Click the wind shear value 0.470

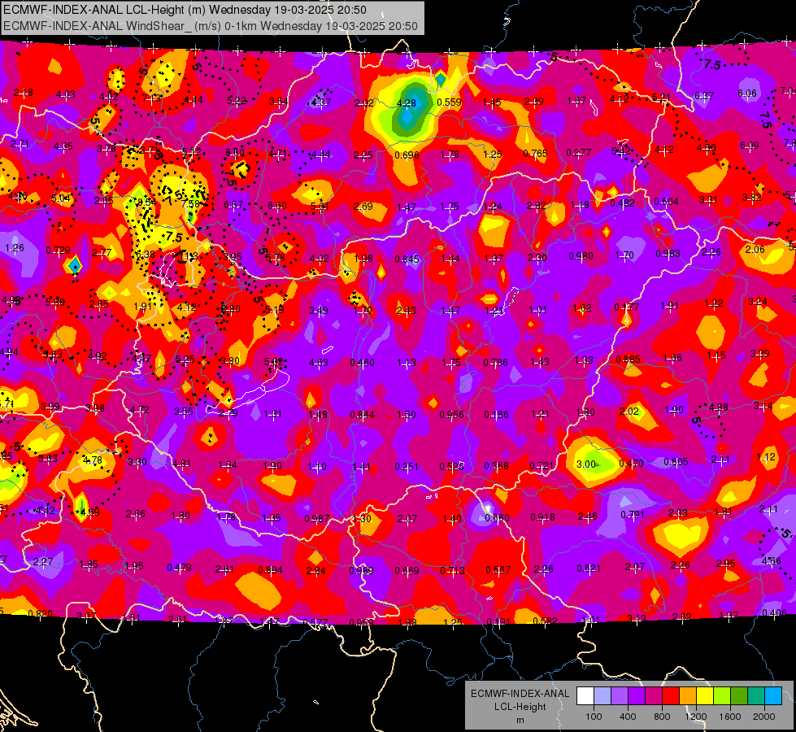(632, 464)
